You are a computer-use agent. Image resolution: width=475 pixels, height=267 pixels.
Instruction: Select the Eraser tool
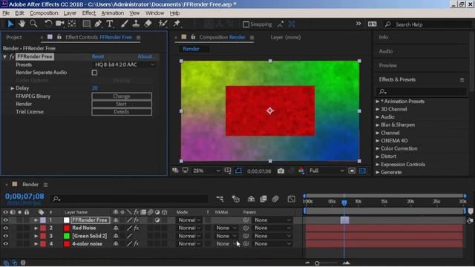pos(148,24)
